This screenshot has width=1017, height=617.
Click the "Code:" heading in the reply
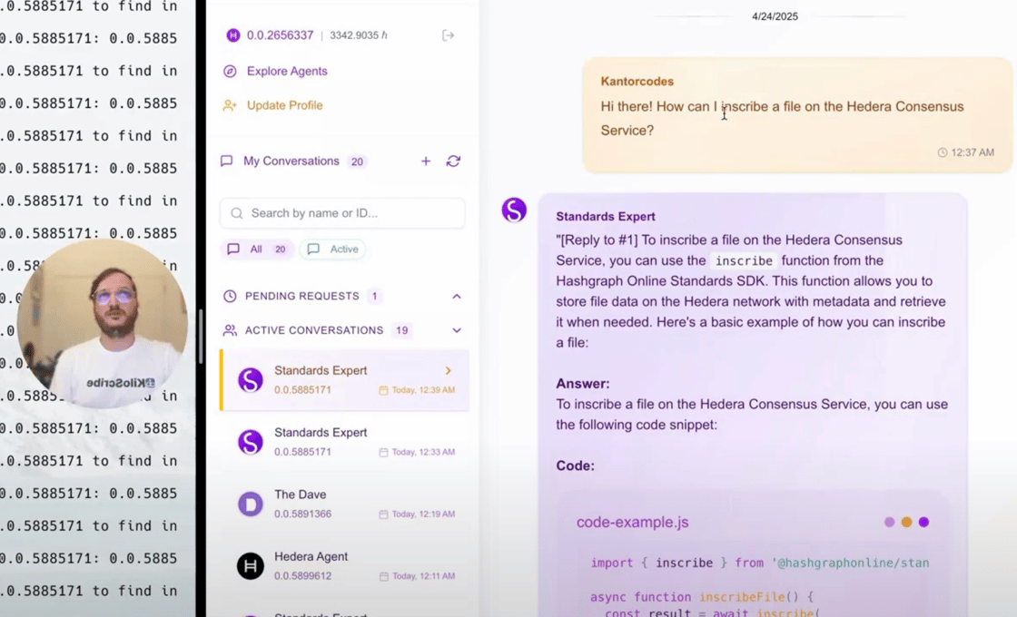click(x=576, y=466)
